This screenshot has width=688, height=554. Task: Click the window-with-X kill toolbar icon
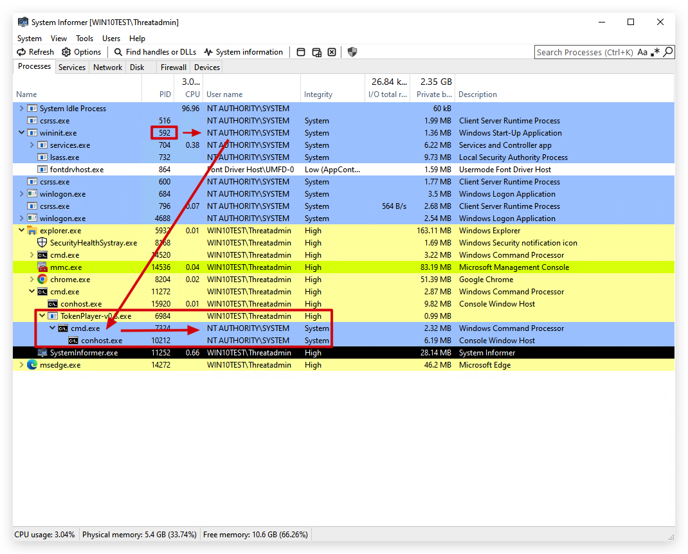pyautogui.click(x=332, y=52)
